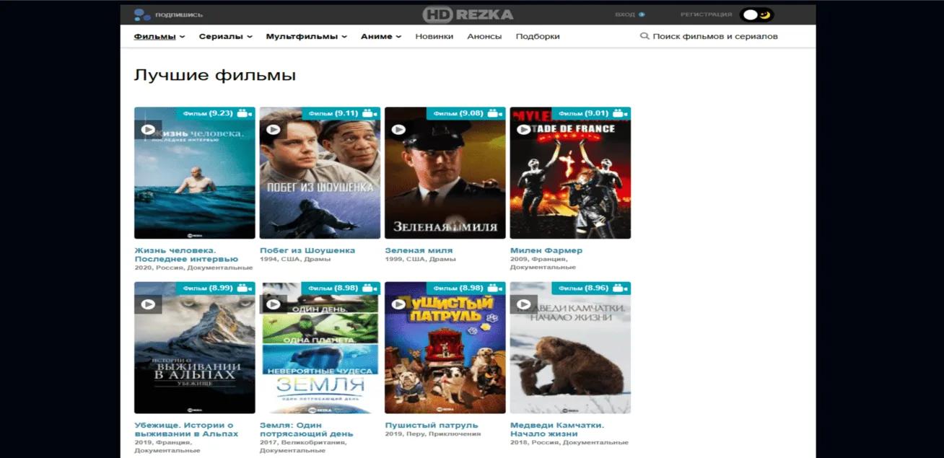
Task: Open Зеленая миля title link
Action: (x=419, y=250)
